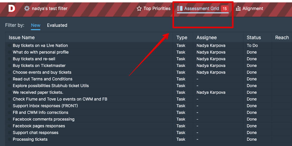Select the Evaluated filter

coord(57,25)
